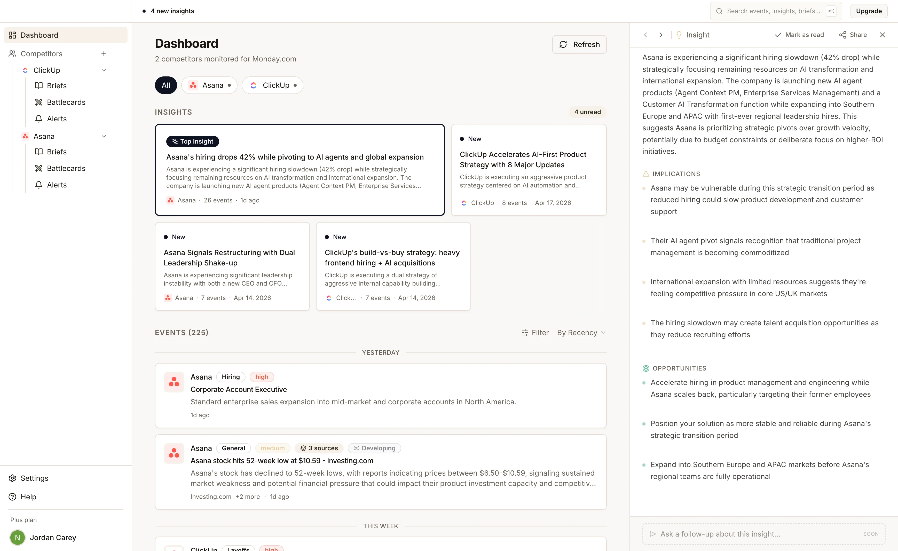This screenshot has width=898, height=551.
Task: Click the search magnifier icon
Action: tap(719, 11)
